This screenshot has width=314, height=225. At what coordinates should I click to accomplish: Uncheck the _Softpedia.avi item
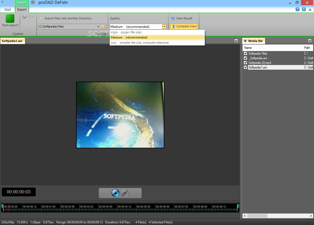[245, 58]
